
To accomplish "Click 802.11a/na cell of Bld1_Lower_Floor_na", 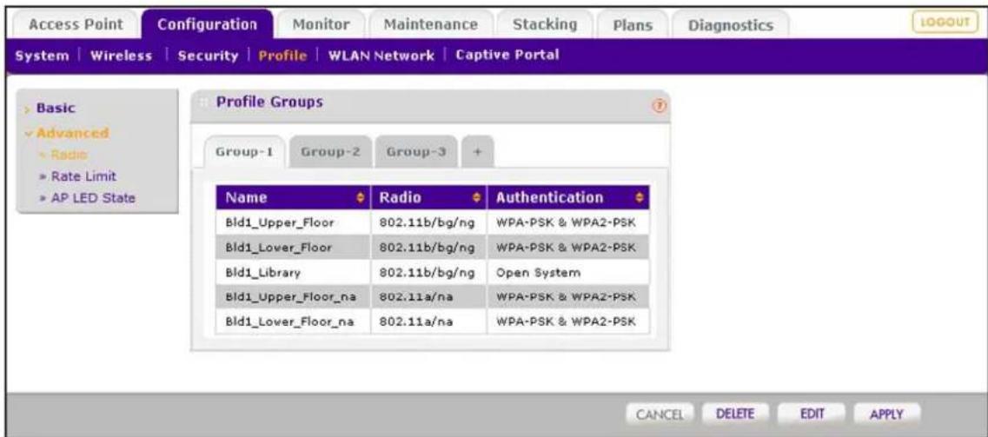I will [x=428, y=321].
